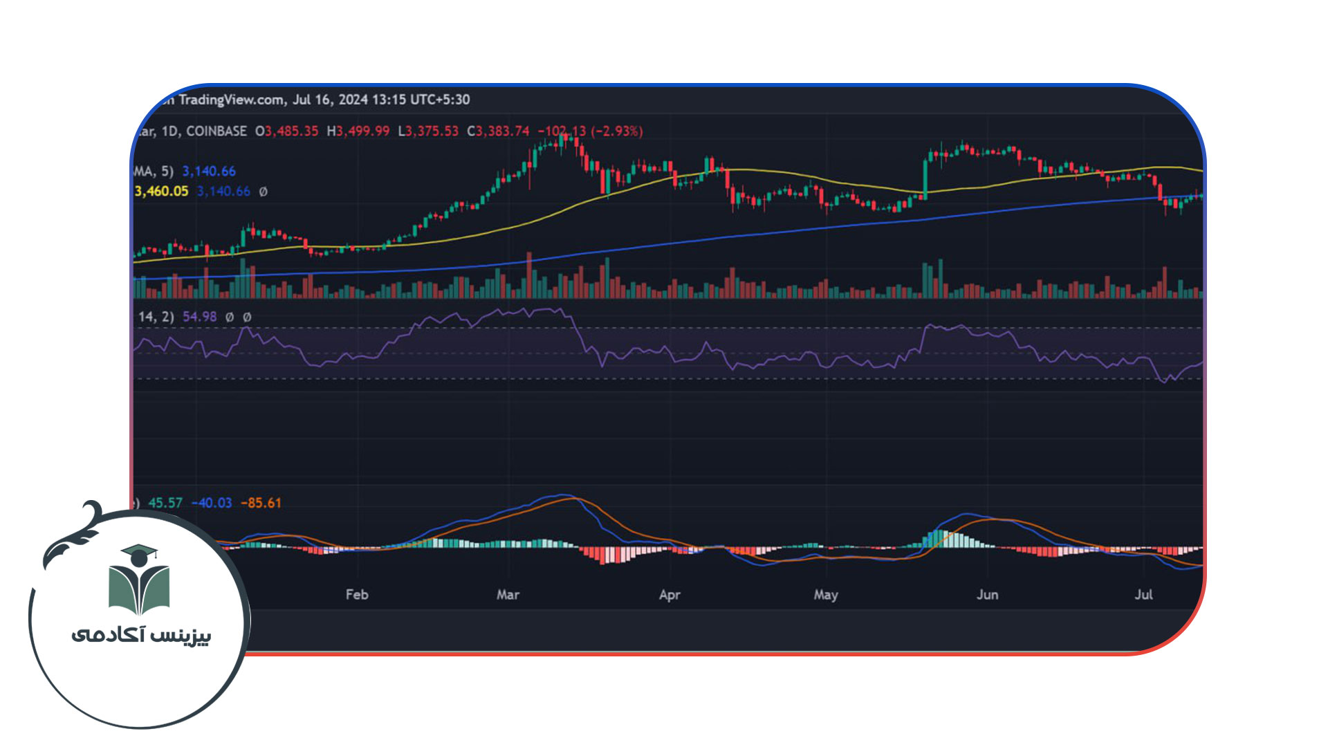Click the RSI value 54.98
The width and height of the screenshot is (1328, 747).
click(199, 317)
